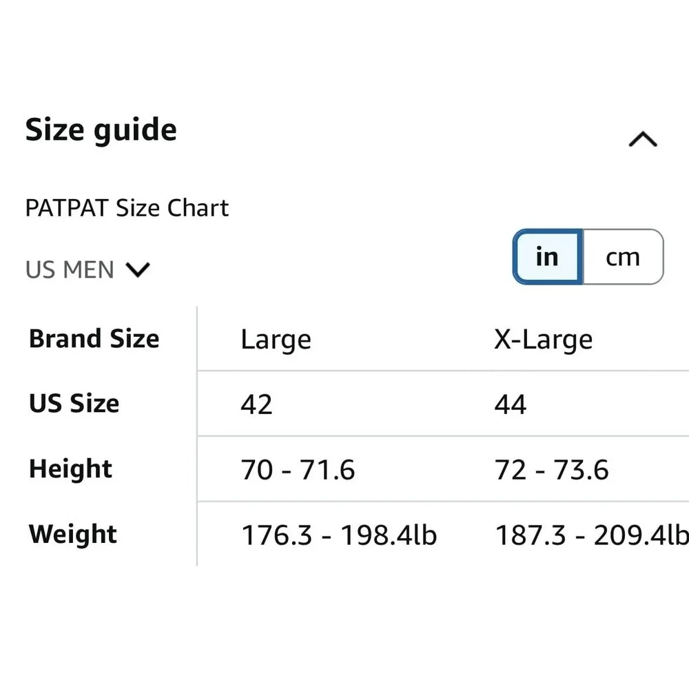
Task: Click the US Size row label
Action: click(x=74, y=403)
